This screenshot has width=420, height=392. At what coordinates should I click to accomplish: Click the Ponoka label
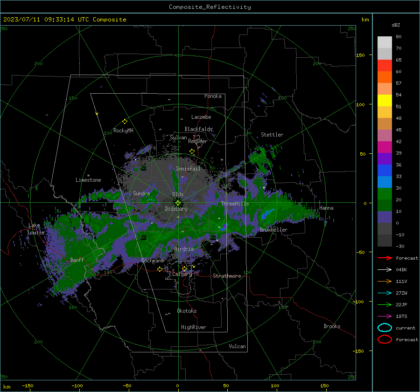(x=213, y=96)
